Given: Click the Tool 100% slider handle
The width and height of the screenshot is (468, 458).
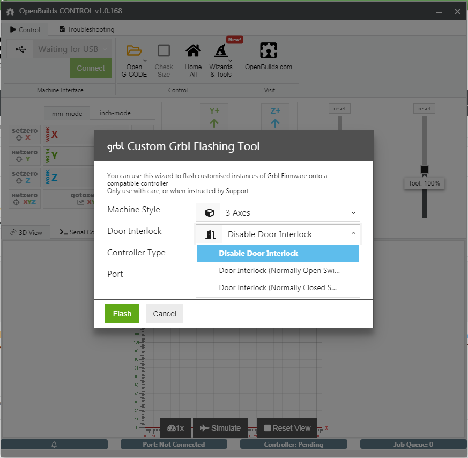Looking at the screenshot, I should click(x=424, y=170).
